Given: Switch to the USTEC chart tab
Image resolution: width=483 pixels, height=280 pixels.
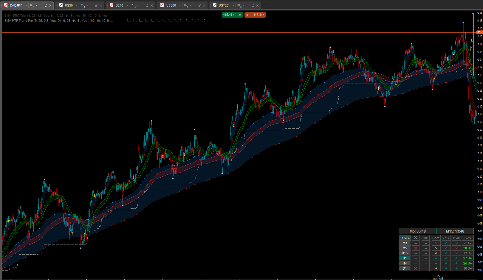Looking at the screenshot, I should (x=224, y=5).
